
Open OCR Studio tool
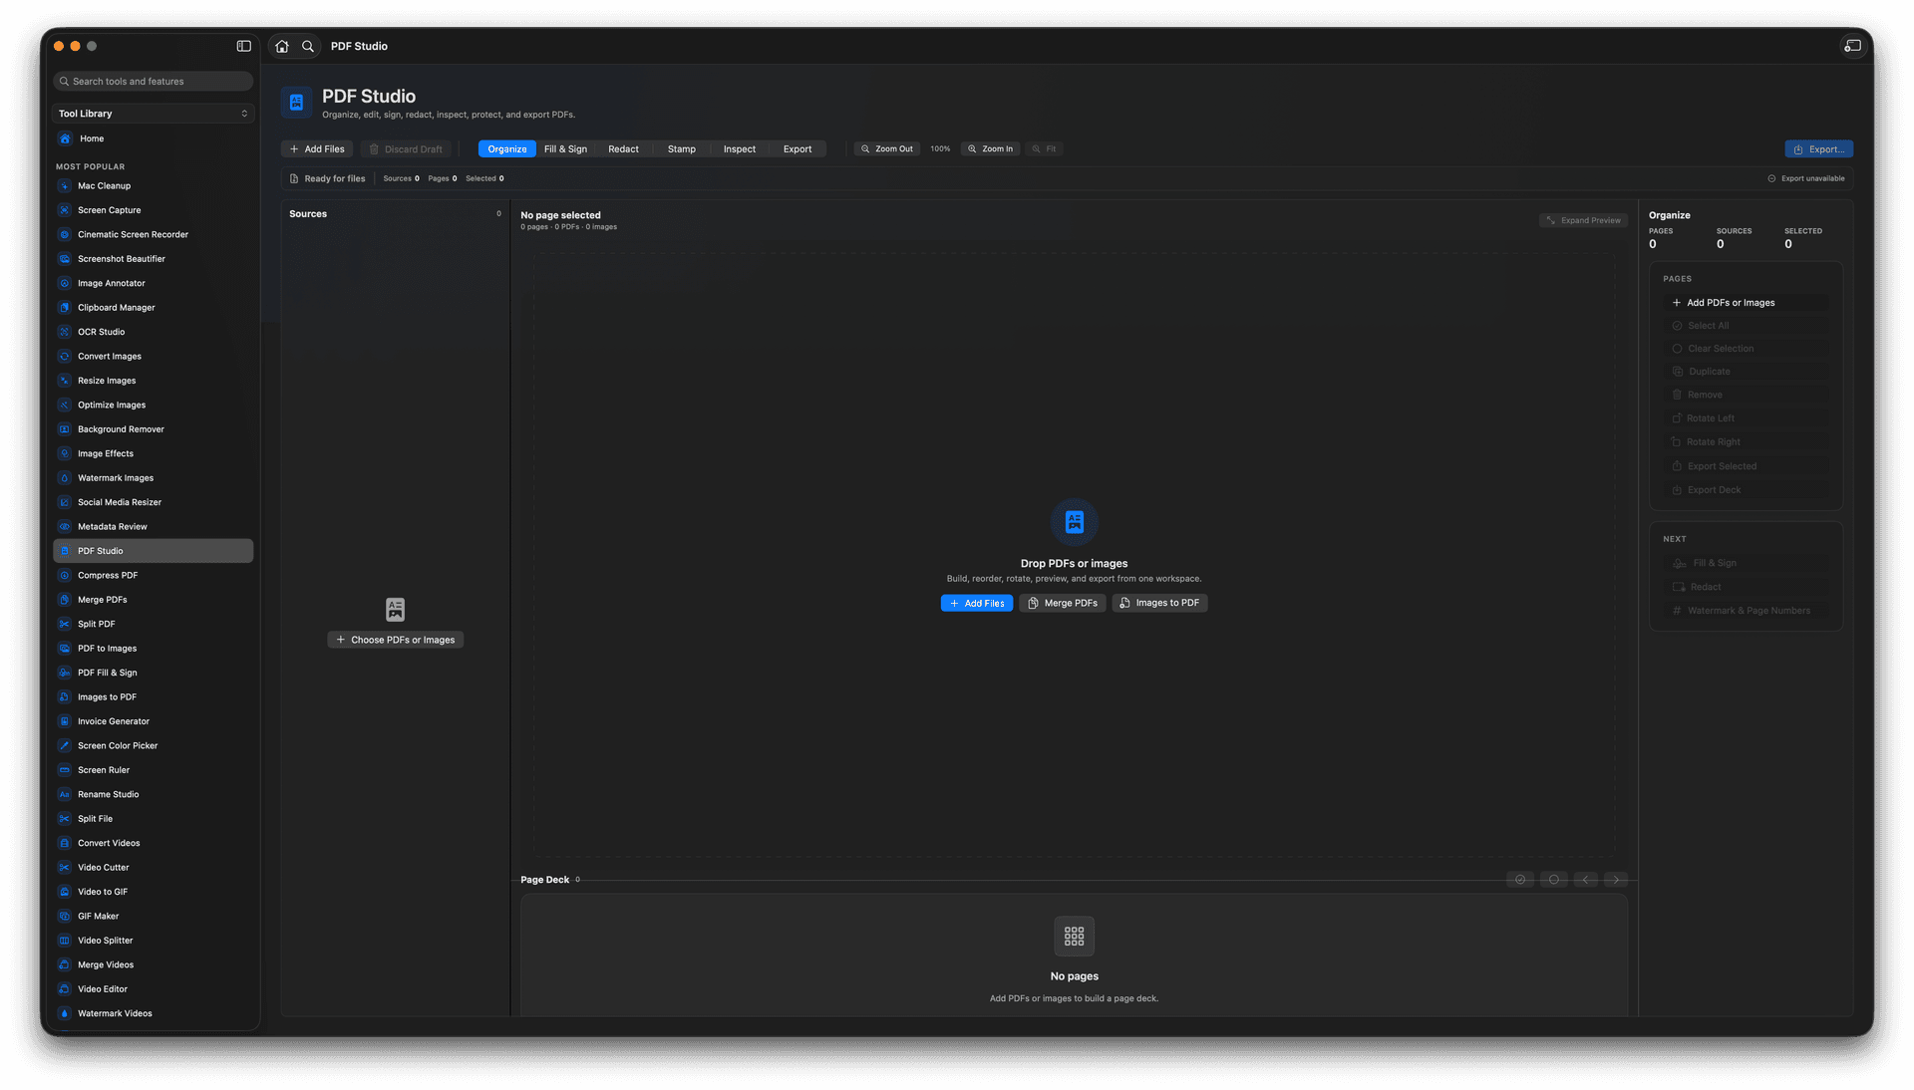pyautogui.click(x=154, y=332)
